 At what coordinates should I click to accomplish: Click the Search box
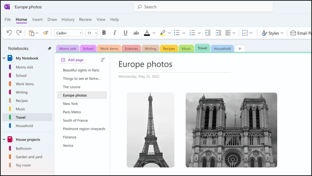point(203,7)
